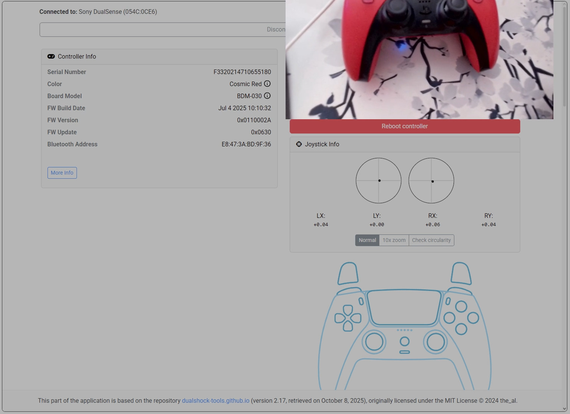Click the R2 trigger on controller diagram
This screenshot has height=414, width=570.
pos(461,273)
